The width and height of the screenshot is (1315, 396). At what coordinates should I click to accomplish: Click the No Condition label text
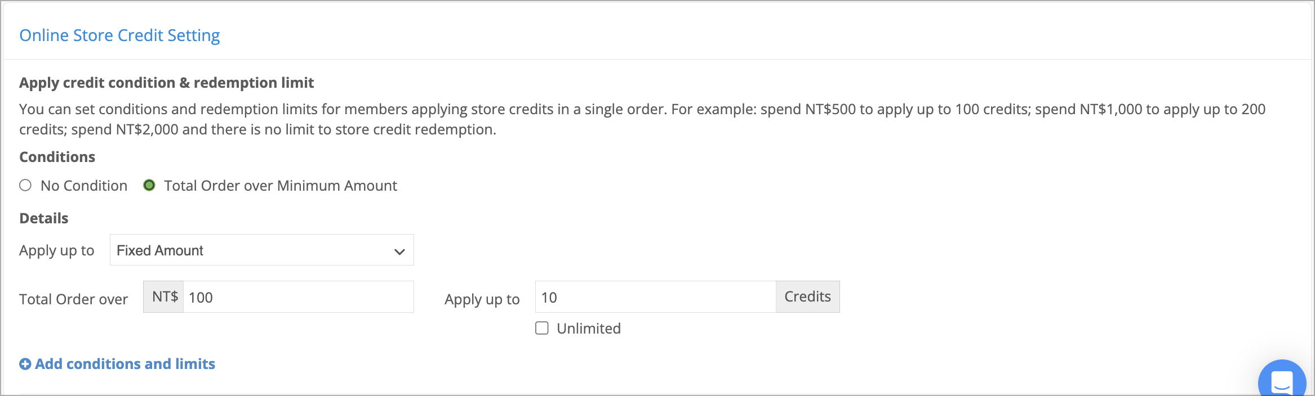tap(84, 186)
